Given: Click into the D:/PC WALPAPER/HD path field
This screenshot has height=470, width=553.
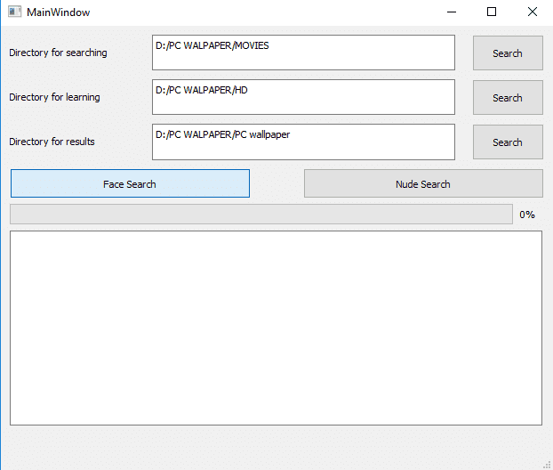Looking at the screenshot, I should 303,97.
